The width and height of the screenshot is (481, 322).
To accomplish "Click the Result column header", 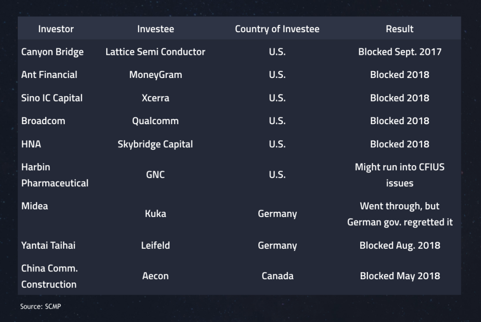I will point(399,29).
